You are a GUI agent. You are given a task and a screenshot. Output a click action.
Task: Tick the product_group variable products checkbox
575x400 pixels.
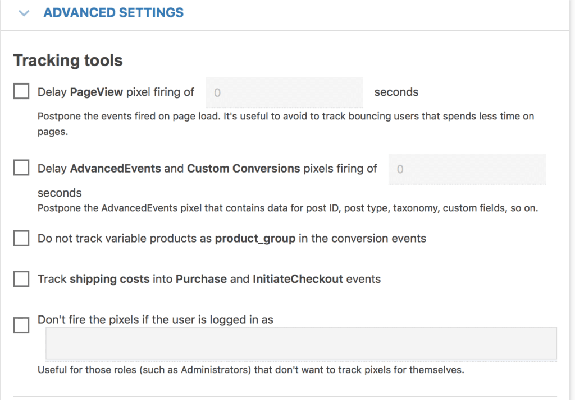tap(21, 239)
